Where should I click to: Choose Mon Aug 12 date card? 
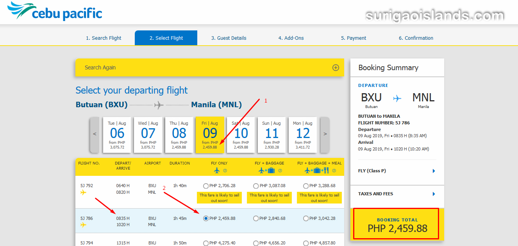point(303,135)
